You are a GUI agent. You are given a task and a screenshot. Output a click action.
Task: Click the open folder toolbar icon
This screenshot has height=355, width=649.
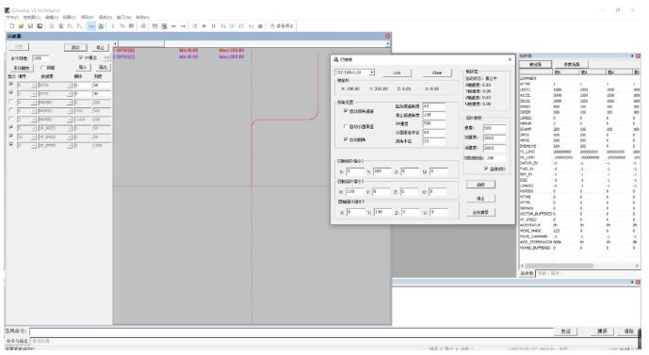[21, 26]
